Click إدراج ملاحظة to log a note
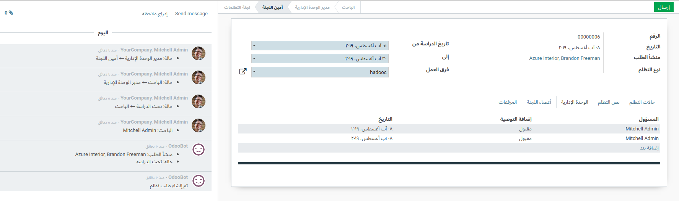Viewport: 679px width, 201px height. [155, 14]
